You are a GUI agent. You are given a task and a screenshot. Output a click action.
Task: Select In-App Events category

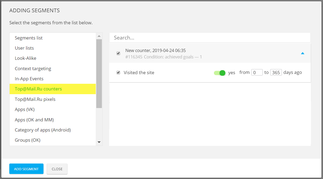pyautogui.click(x=29, y=79)
